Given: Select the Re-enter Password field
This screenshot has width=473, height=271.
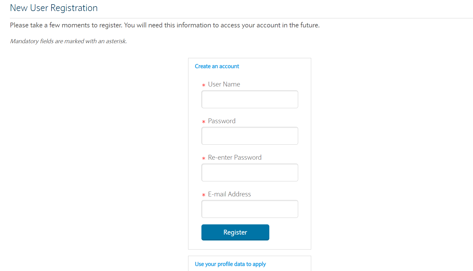Looking at the screenshot, I should tap(250, 172).
